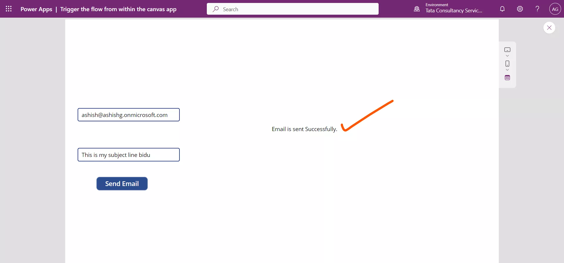564x263 pixels.
Task: Click the Power Apps title link
Action: click(x=36, y=9)
